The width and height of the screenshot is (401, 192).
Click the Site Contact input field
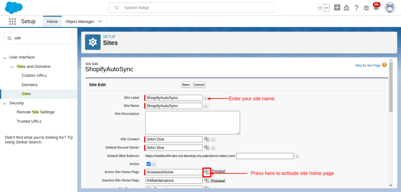tap(174, 139)
